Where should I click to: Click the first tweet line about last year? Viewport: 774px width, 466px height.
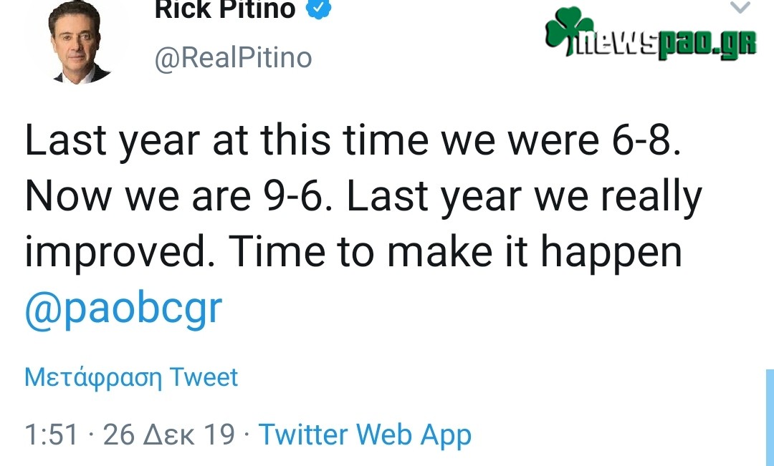[351, 140]
